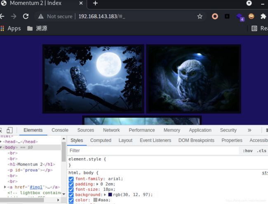Open the purple cube extension with badge 4
This screenshot has width=268, height=204.
point(240,17)
